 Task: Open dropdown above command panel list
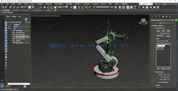coord(162,41)
